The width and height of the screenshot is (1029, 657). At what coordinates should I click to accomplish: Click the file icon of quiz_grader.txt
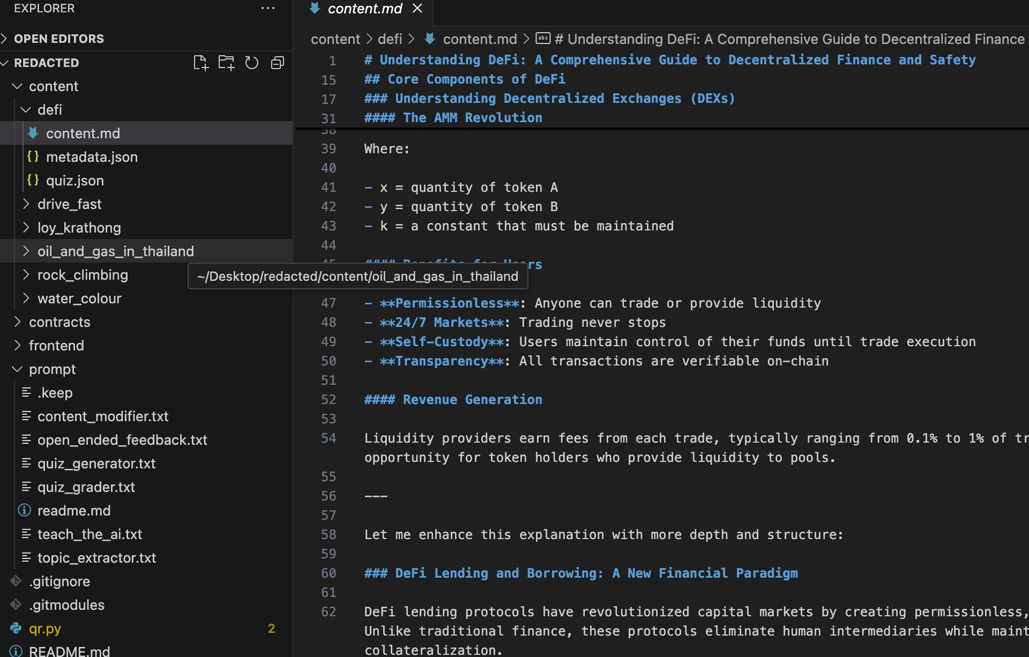click(26, 487)
